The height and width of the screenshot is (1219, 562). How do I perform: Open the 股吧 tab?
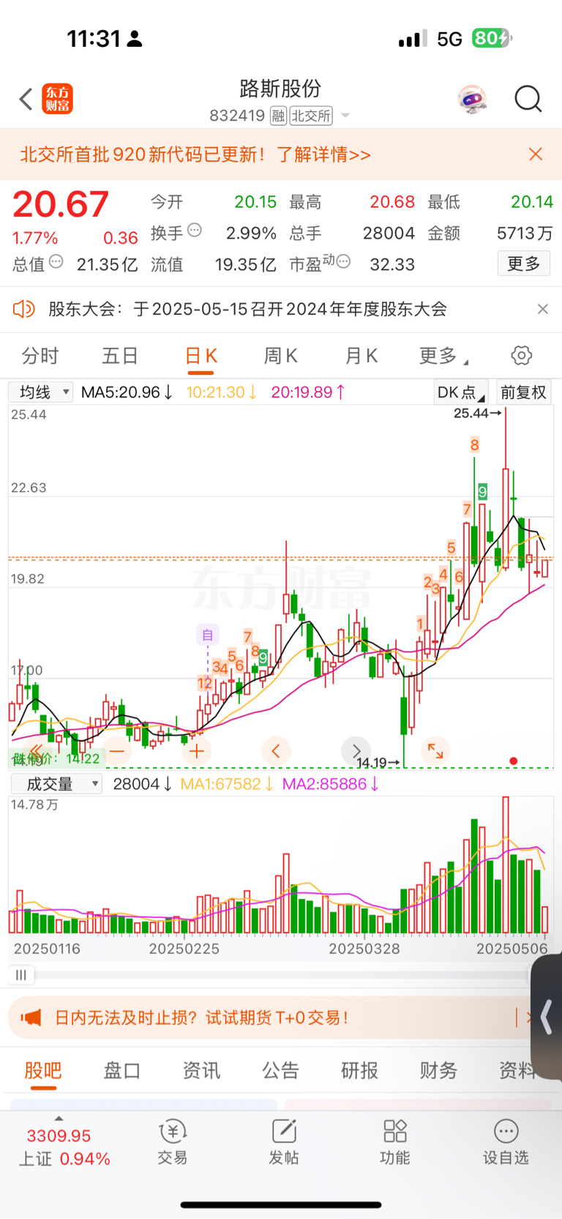(43, 1070)
